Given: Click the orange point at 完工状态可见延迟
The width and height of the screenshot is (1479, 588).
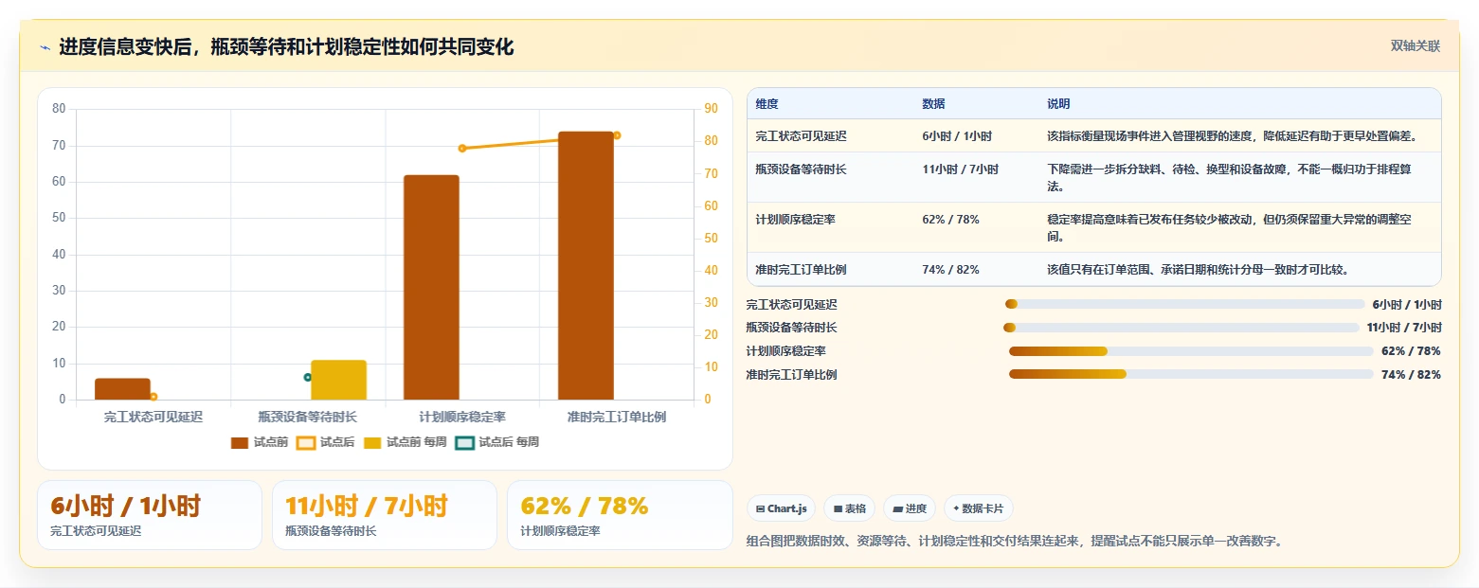Looking at the screenshot, I should coord(153,397).
